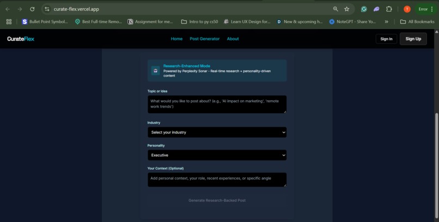Click the Topic or Idea label
439x222 pixels.
[157, 91]
